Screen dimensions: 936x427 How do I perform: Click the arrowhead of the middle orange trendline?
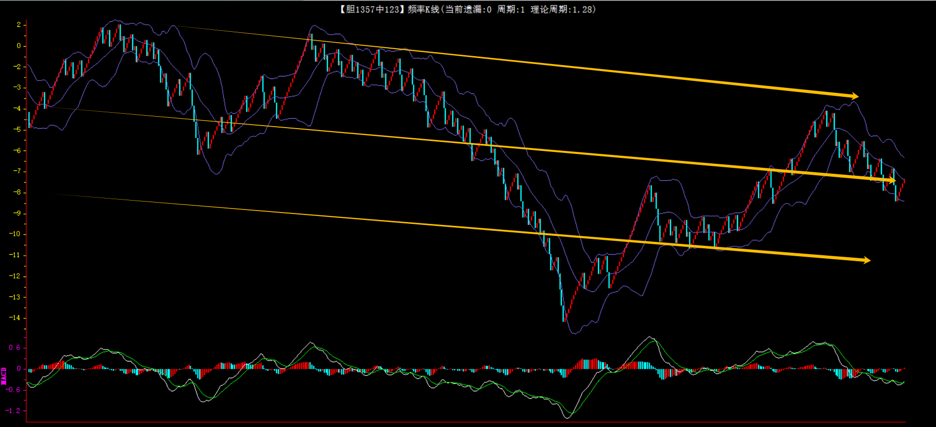[x=892, y=180]
